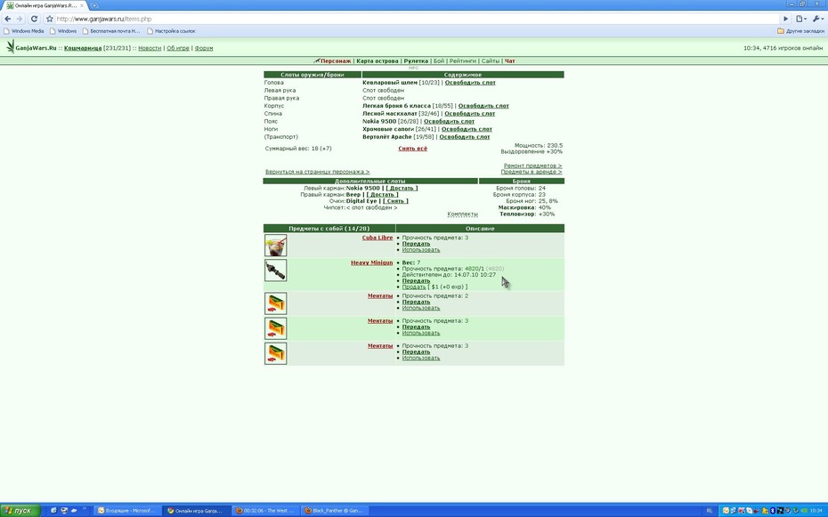Click Снять for Digital Eye glasses
The image size is (828, 517).
[x=395, y=201]
